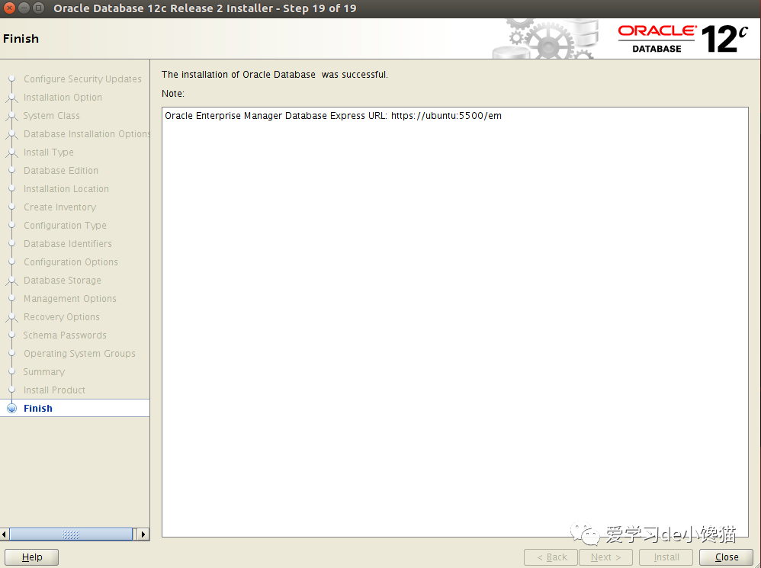Image resolution: width=761 pixels, height=568 pixels.
Task: Click the blue Finish step bullet icon
Action: tap(12, 409)
